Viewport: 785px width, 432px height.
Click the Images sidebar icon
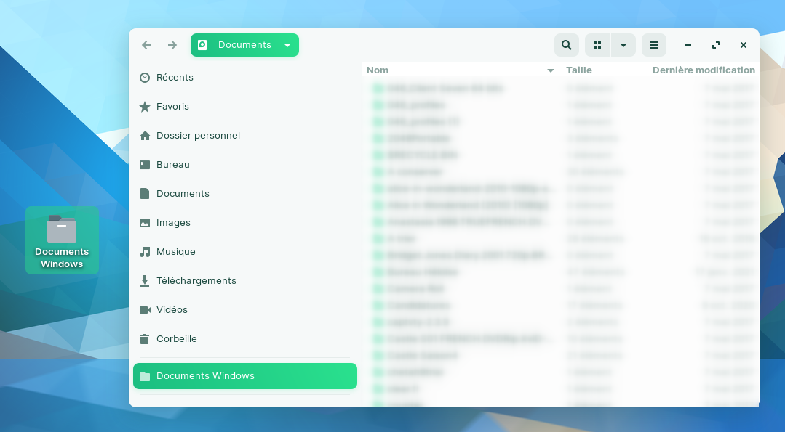coord(145,223)
